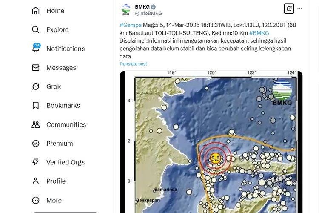Image resolution: width=319 pixels, height=213 pixels.
Task: Click the BMKG logo on map
Action: [282, 93]
